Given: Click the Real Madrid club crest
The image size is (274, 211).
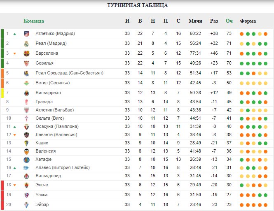Looking at the screenshot, I should (26, 44).
